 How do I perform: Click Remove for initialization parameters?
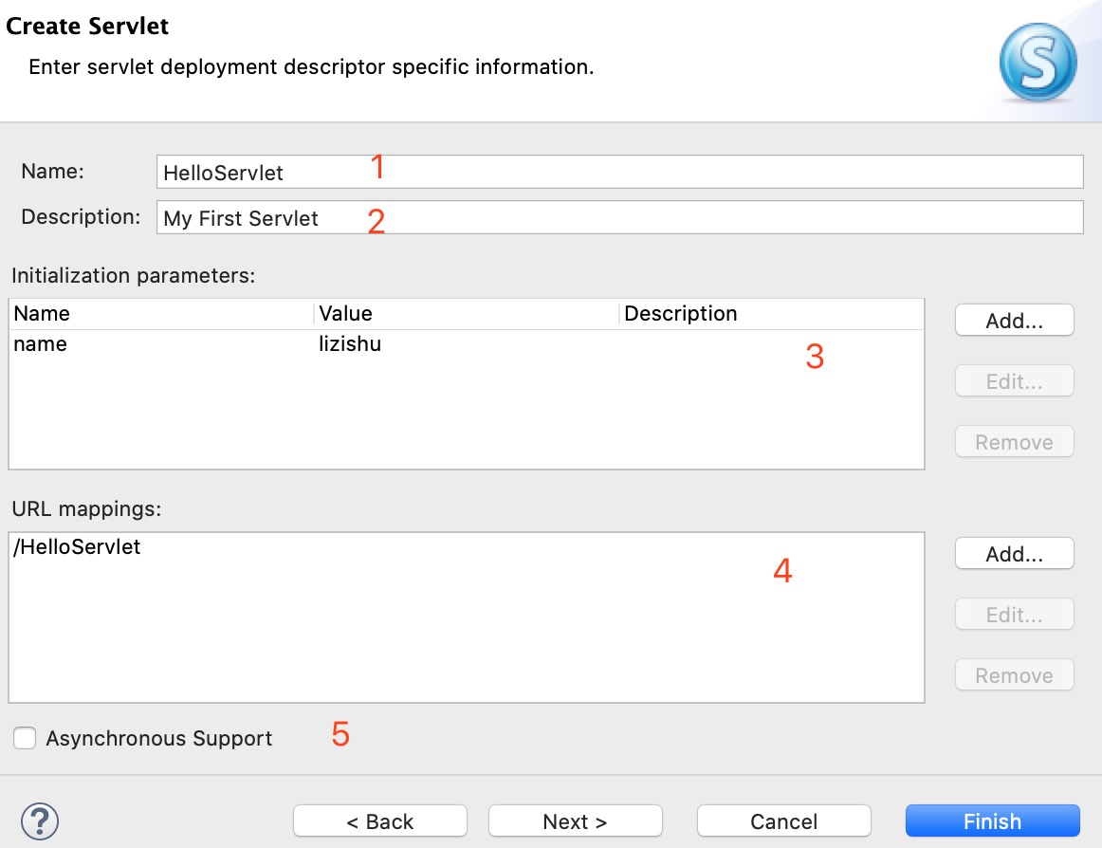pos(1014,442)
